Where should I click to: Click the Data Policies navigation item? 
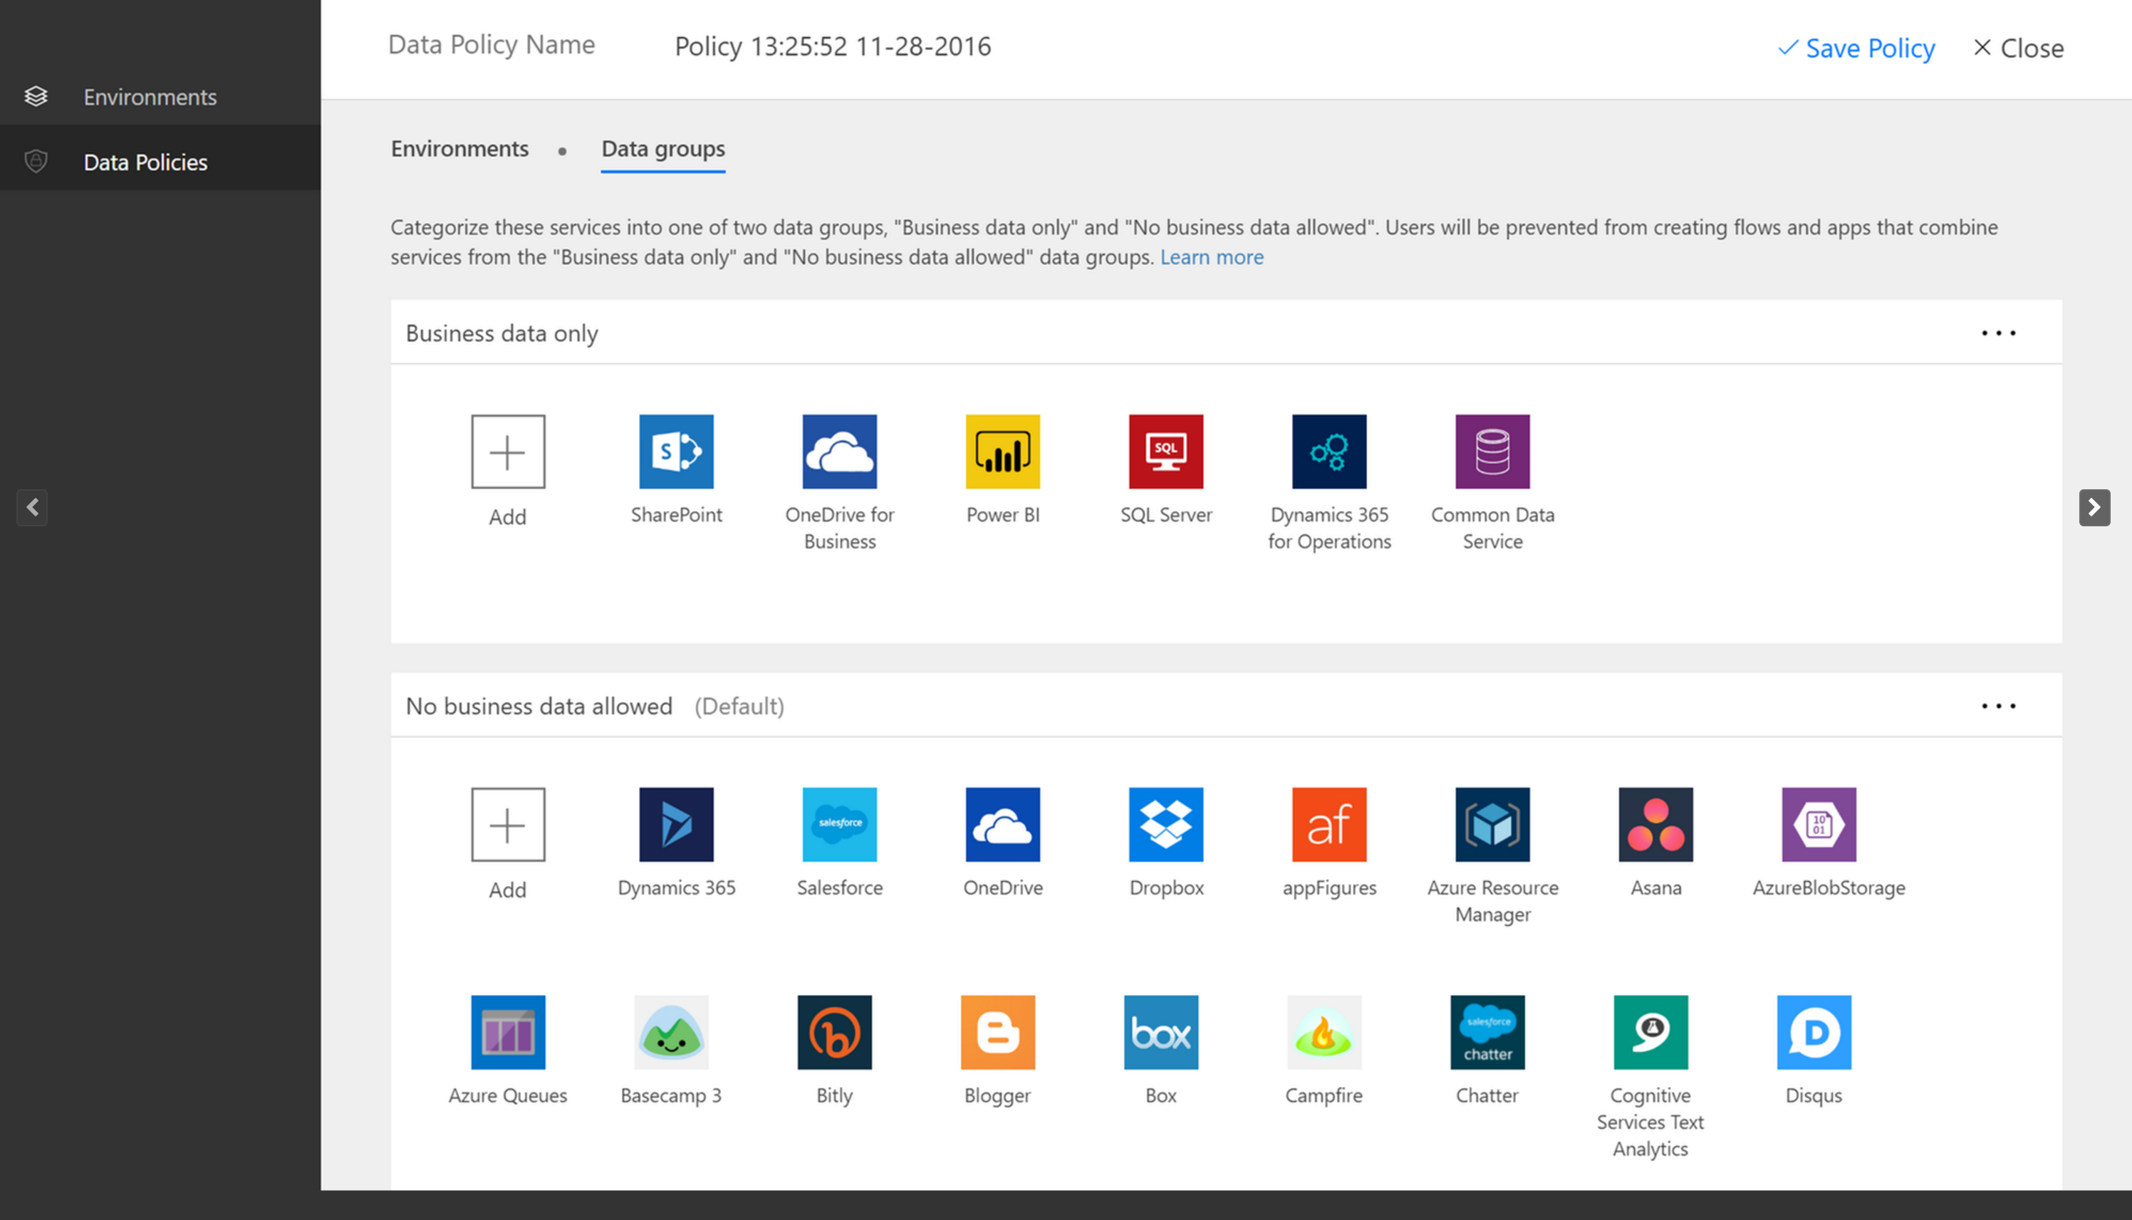click(147, 162)
